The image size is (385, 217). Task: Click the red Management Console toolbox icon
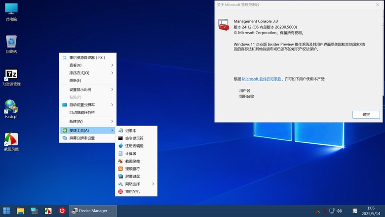[x=224, y=25]
